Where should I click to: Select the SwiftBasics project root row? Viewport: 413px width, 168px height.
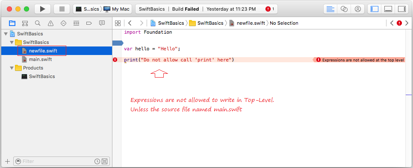[56, 34]
